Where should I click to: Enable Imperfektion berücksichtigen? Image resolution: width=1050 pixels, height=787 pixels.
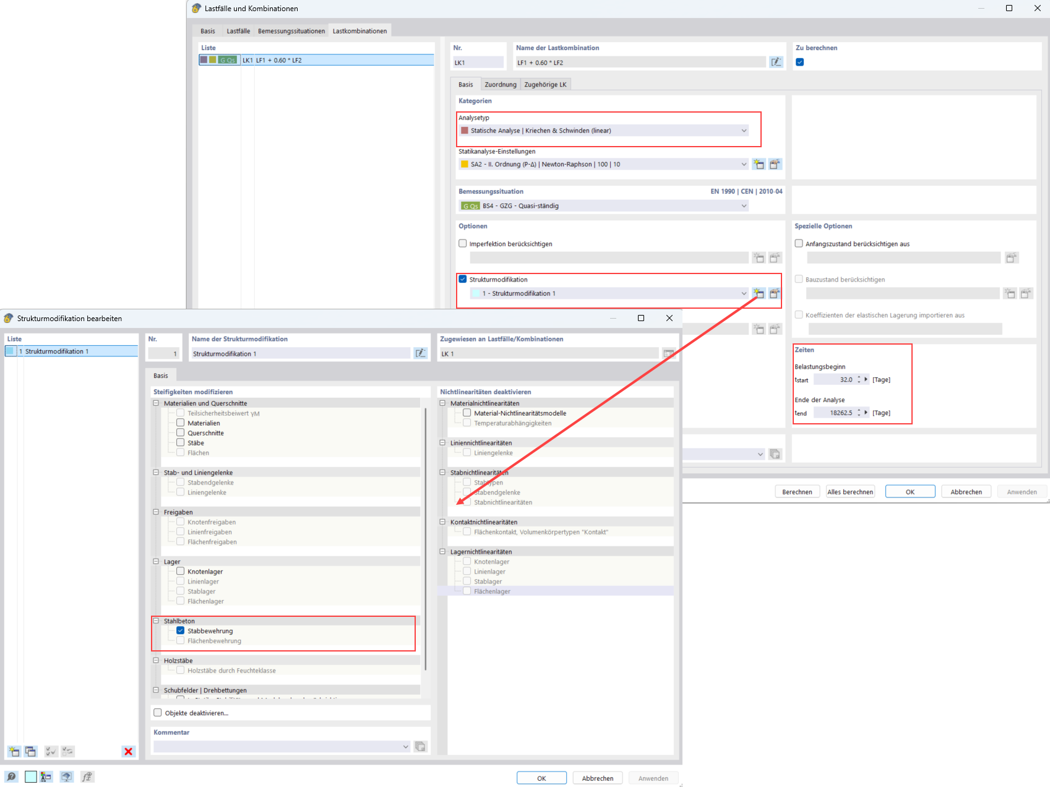[462, 243]
